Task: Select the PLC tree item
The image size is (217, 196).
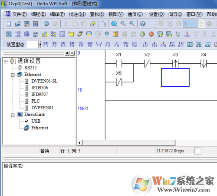Action: pyautogui.click(x=36, y=101)
